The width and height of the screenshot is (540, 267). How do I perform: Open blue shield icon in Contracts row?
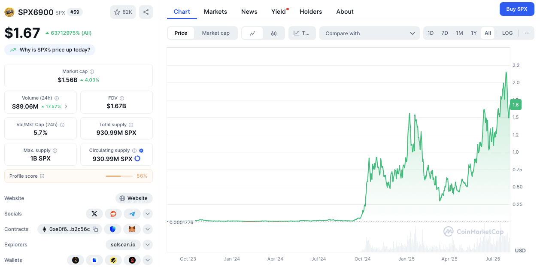tap(112, 229)
